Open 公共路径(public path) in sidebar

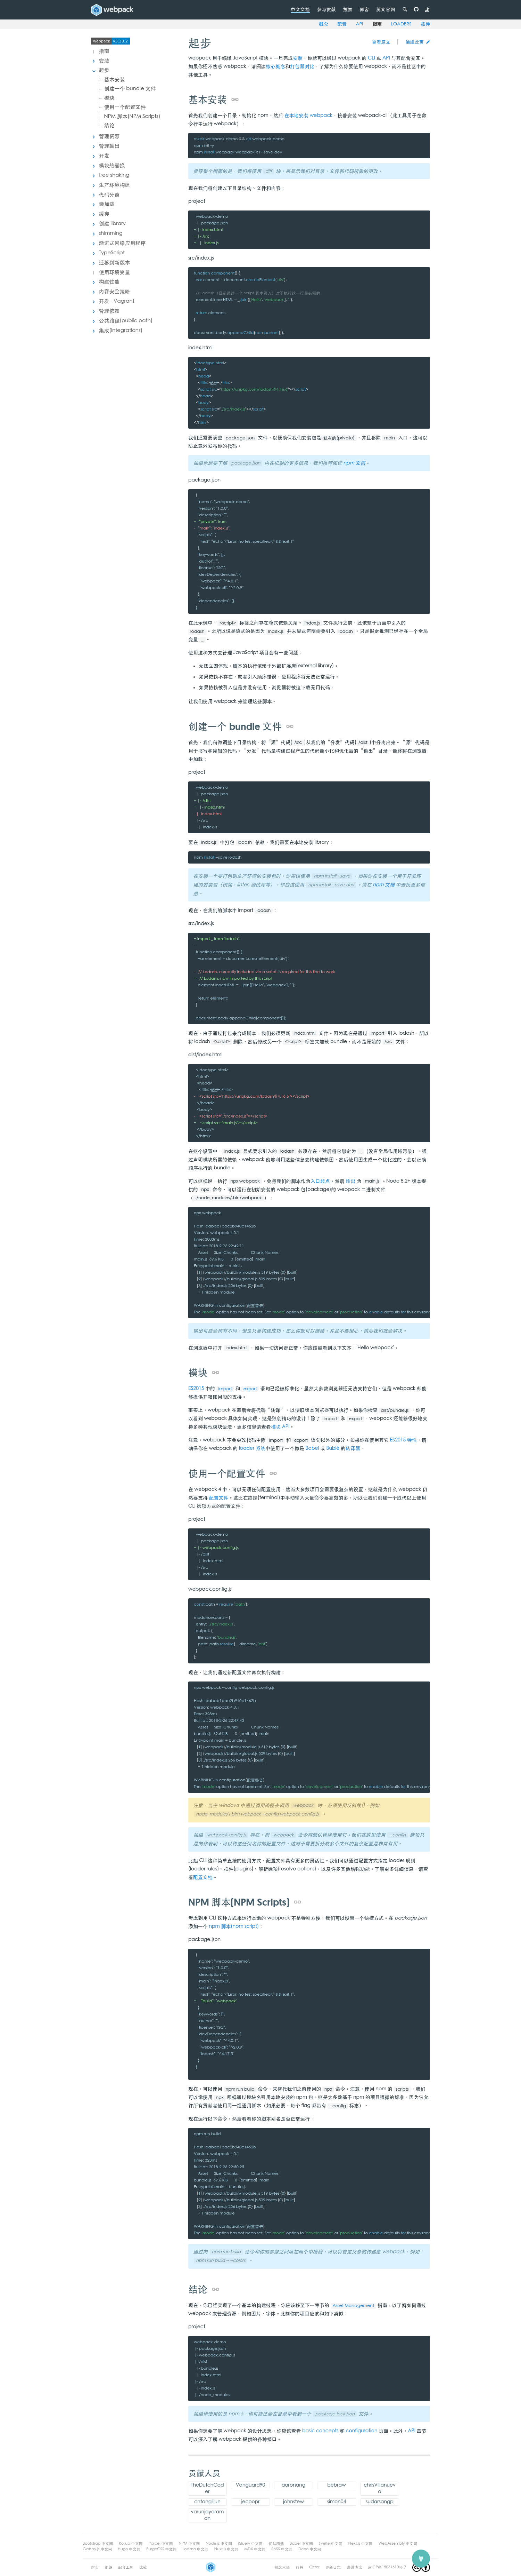[126, 321]
